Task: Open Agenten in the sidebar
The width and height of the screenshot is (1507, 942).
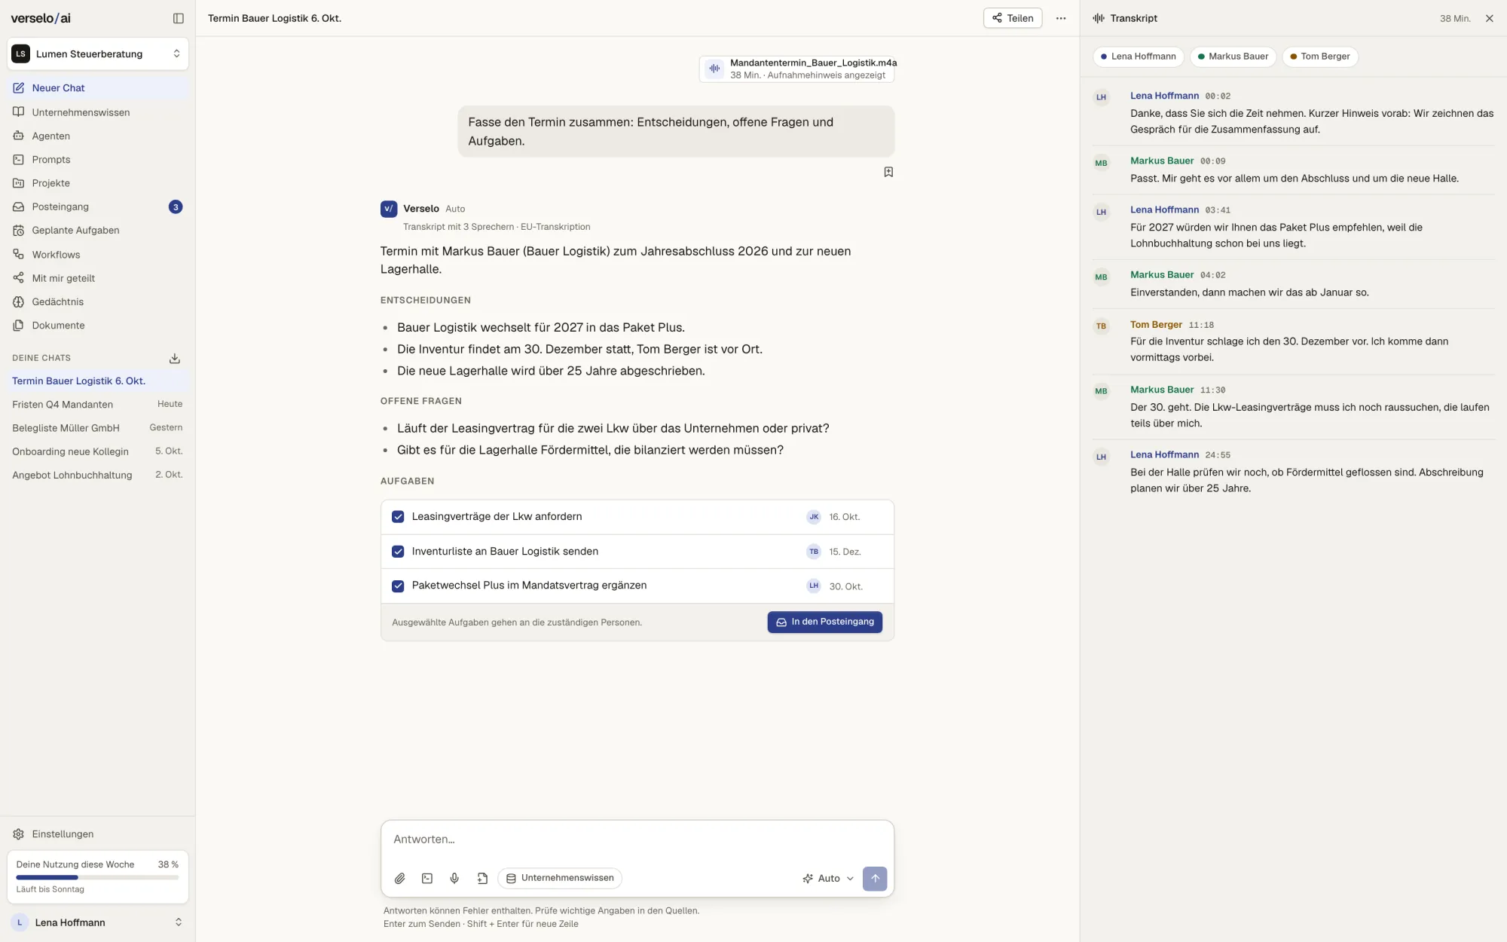Action: [97, 136]
